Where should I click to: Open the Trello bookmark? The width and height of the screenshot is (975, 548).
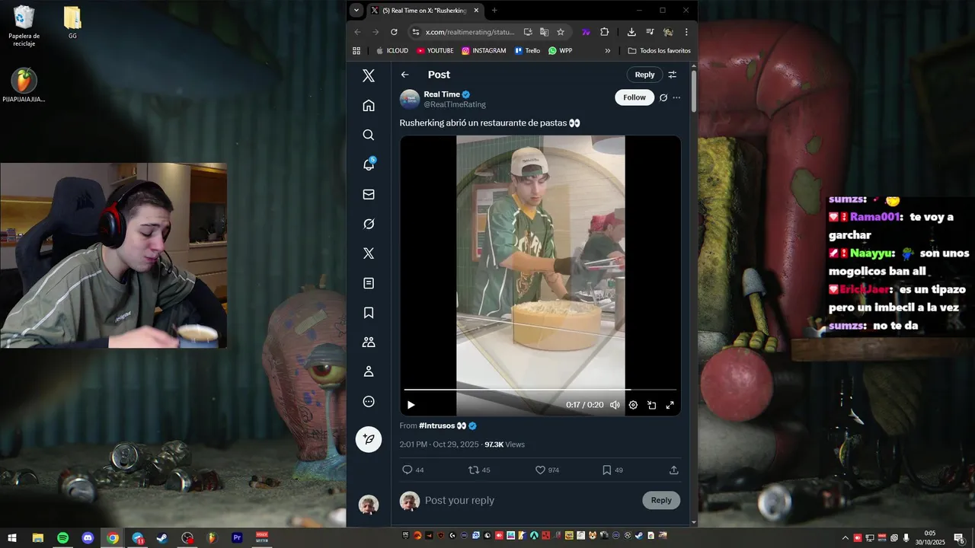[x=527, y=51]
